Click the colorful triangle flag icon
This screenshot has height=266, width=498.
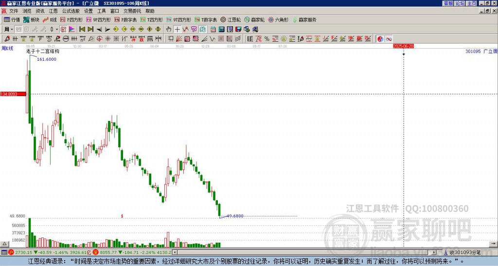72,29
